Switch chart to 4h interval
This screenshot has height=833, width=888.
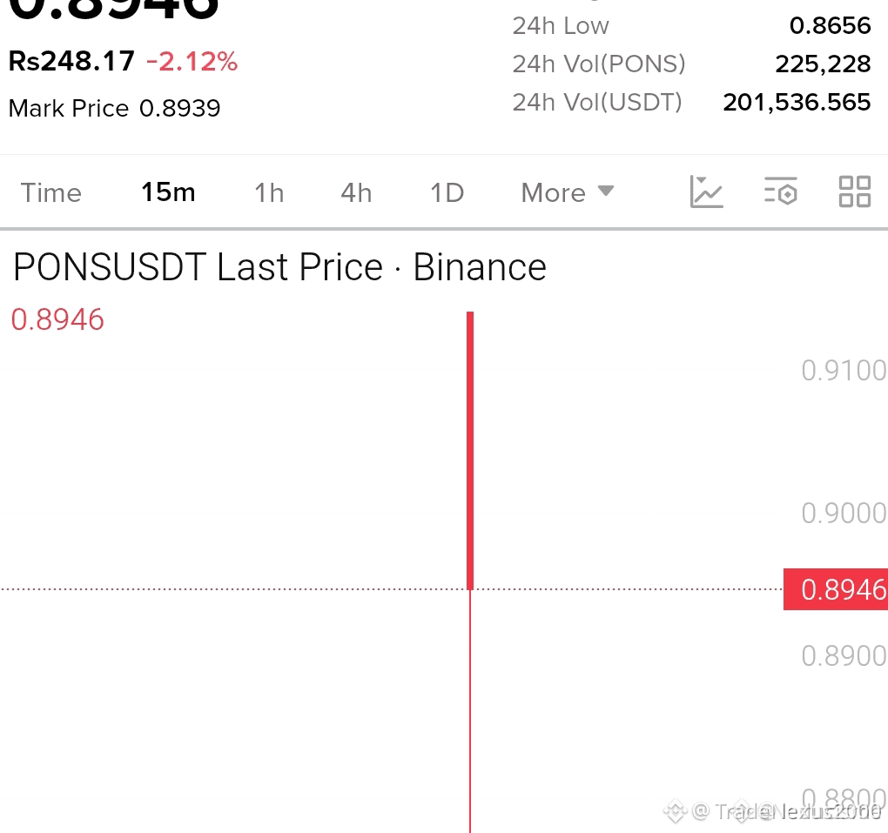coord(356,192)
